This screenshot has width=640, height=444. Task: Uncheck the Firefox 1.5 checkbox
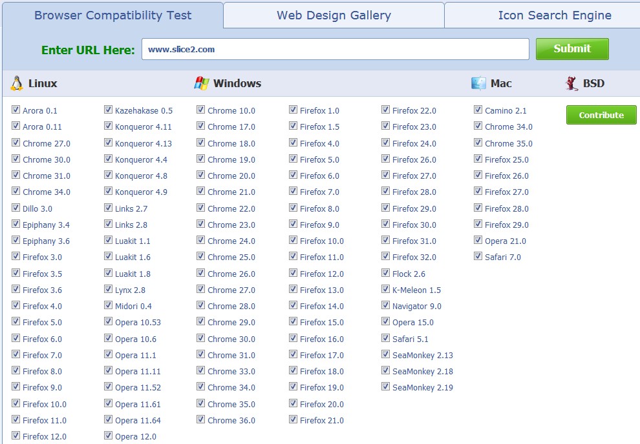coord(293,126)
